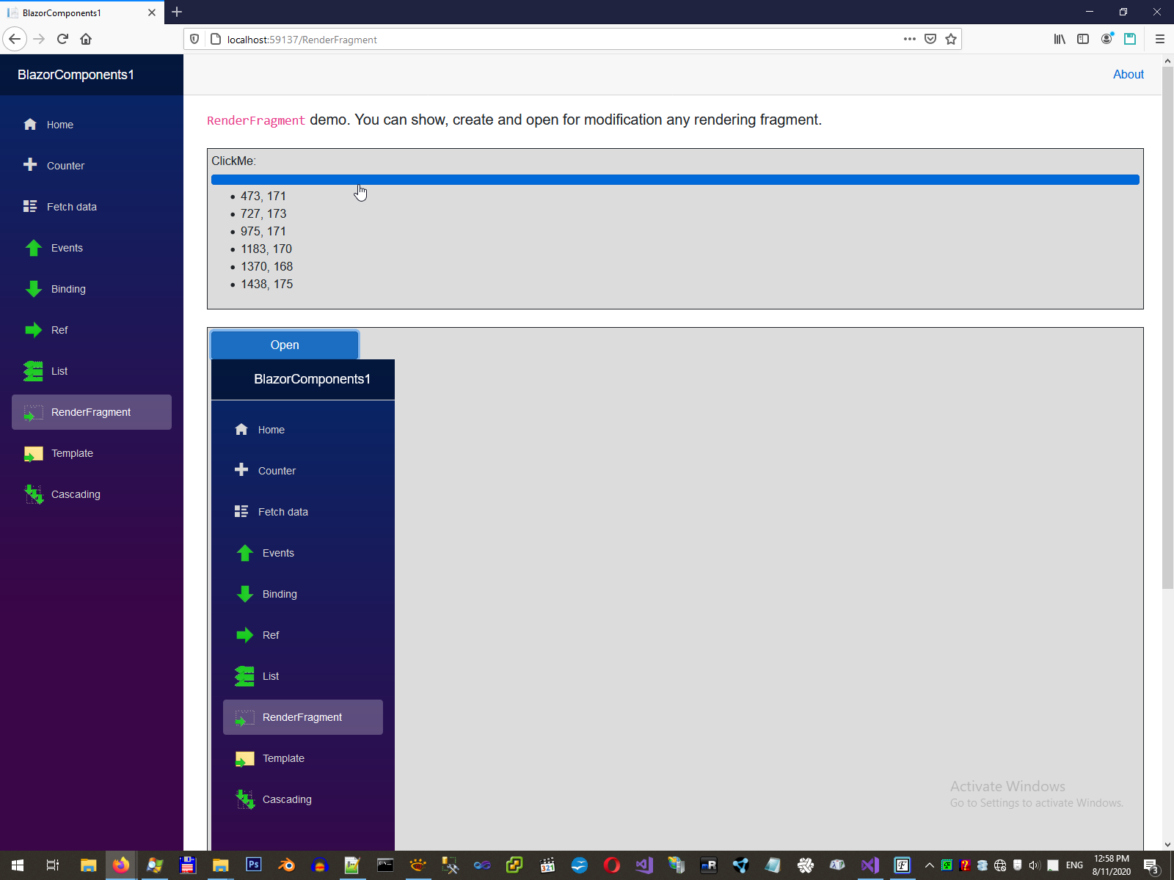Open Home in the nested panel menu
The height and width of the screenshot is (880, 1174).
point(303,430)
